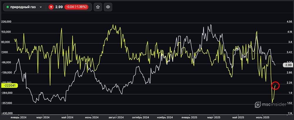Click the -430,000 left axis value
The height and width of the screenshot is (120, 294).
point(6,113)
